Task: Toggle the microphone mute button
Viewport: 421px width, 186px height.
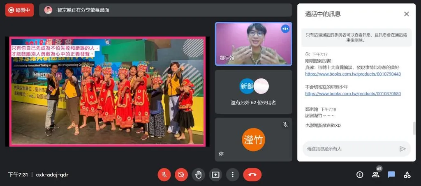Action: [164, 175]
